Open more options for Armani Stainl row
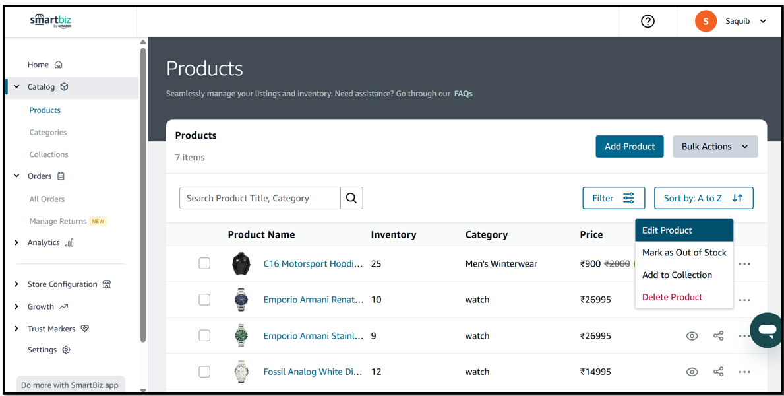784x396 pixels. (x=744, y=336)
